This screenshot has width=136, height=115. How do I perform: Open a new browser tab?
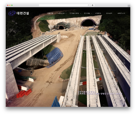(129, 6)
